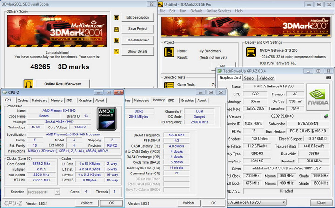Click the CPU-Z Core Speed value 3875.2 MHz
The width and height of the screenshot is (335, 208).
[x=41, y=164]
